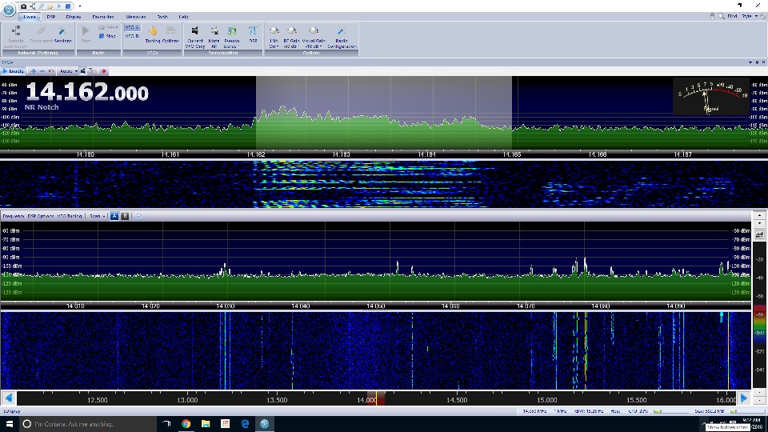The height and width of the screenshot is (432, 768).
Task: Click the Windows Start button
Action: 10,424
